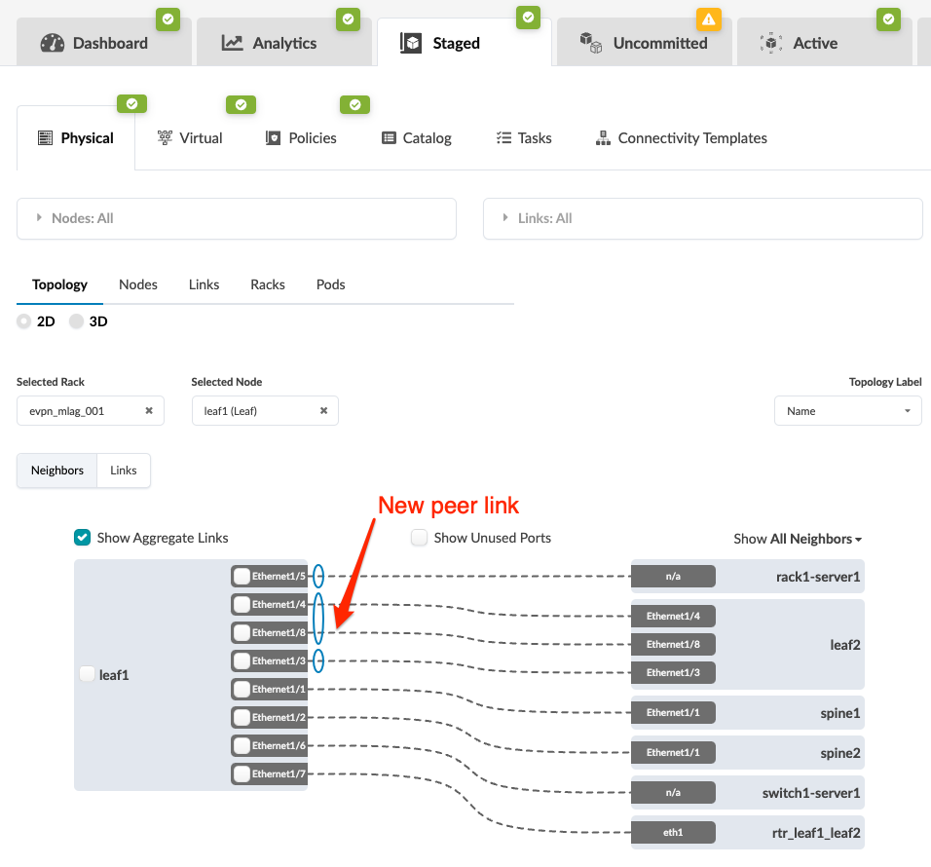The height and width of the screenshot is (867, 931).
Task: Click the switch1-server1 neighbor label
Action: point(811,793)
